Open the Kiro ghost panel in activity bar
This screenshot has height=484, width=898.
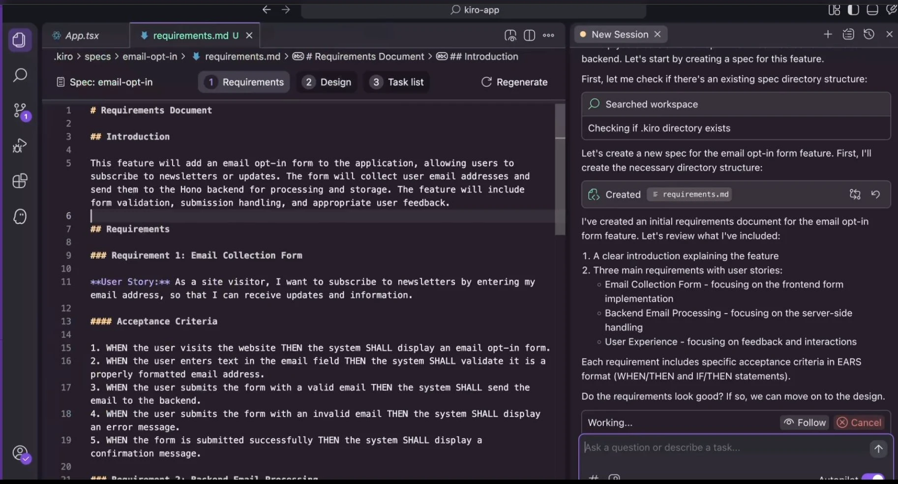(x=20, y=216)
